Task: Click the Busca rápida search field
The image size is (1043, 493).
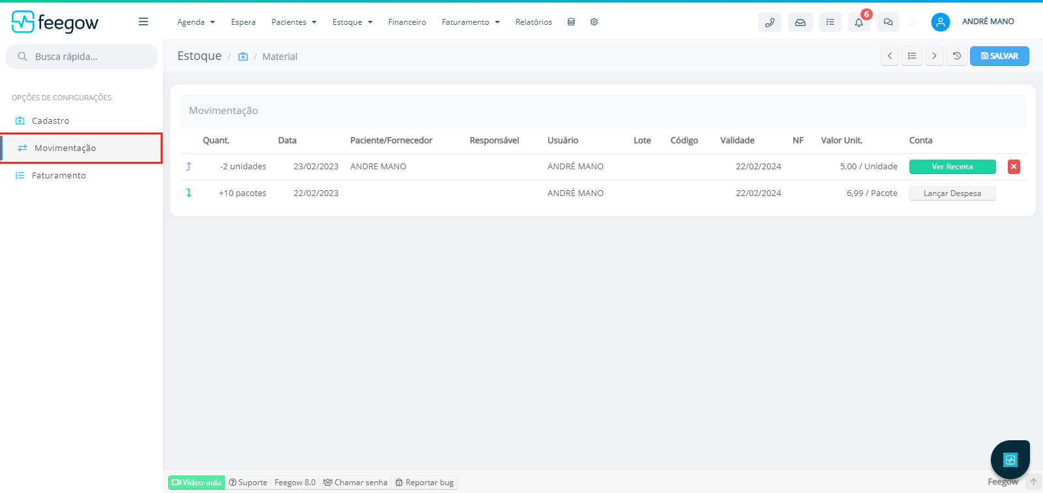Action: (x=81, y=57)
